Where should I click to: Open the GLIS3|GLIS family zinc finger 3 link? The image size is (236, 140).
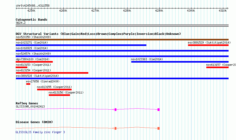point(40,132)
